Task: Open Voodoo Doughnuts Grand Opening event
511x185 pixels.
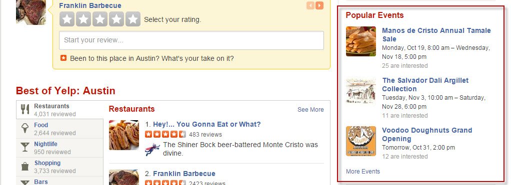Action: pyautogui.click(x=427, y=134)
